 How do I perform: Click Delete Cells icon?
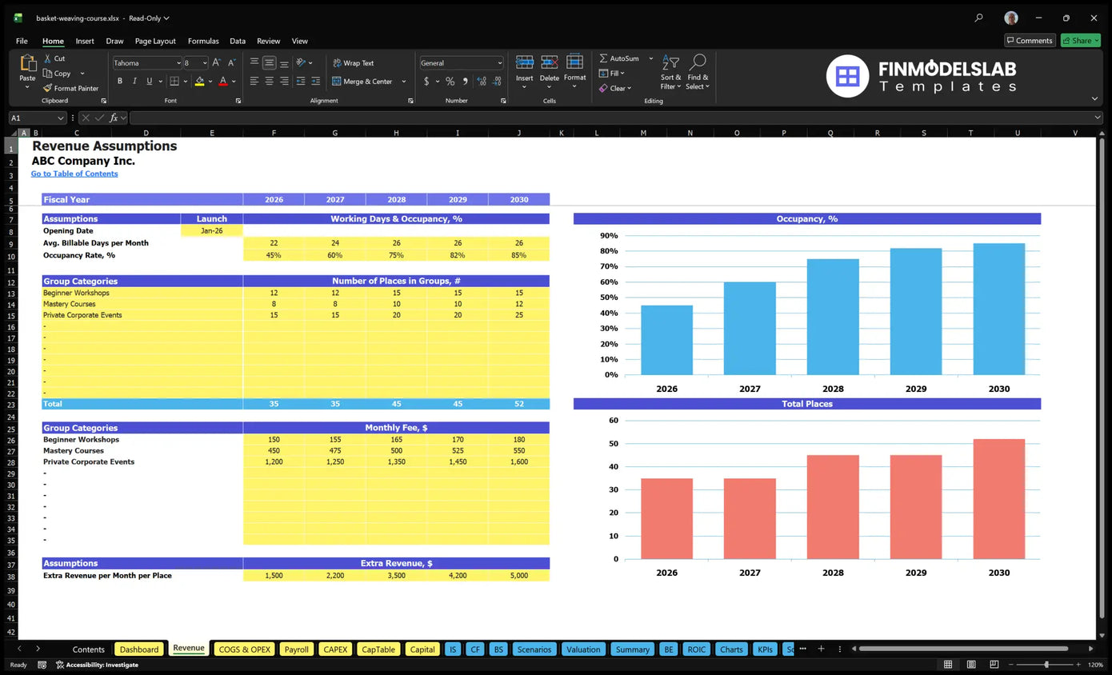pyautogui.click(x=550, y=62)
